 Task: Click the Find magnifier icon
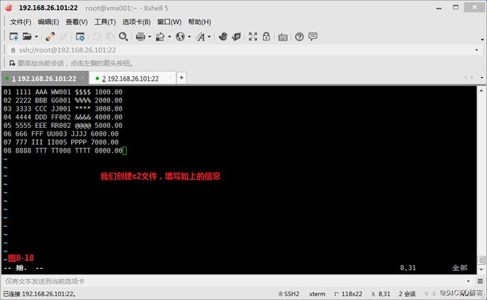coord(124,37)
